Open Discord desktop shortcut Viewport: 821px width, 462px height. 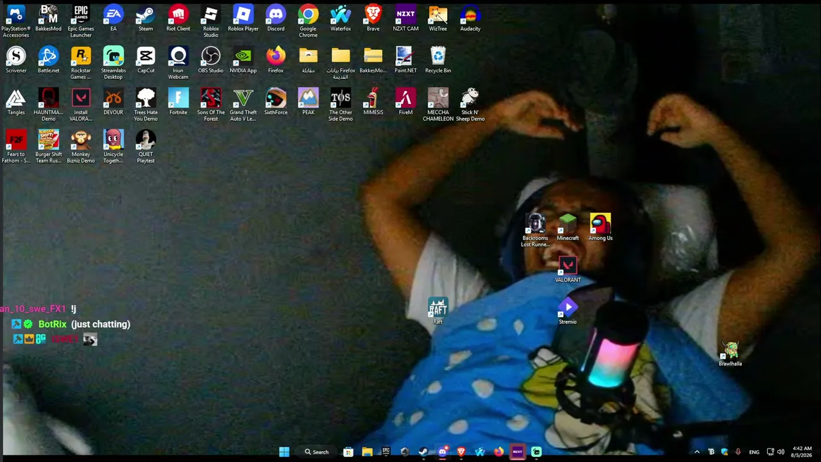click(x=276, y=18)
